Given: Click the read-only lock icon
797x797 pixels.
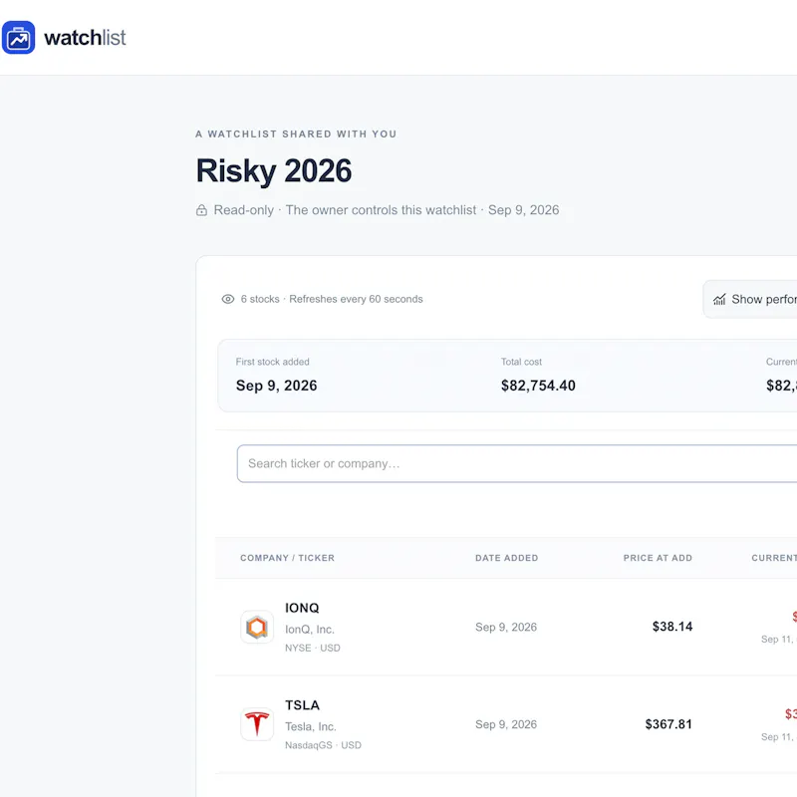Looking at the screenshot, I should [201, 210].
